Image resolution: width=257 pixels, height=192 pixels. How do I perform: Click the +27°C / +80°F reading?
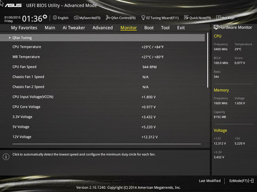click(x=153, y=57)
